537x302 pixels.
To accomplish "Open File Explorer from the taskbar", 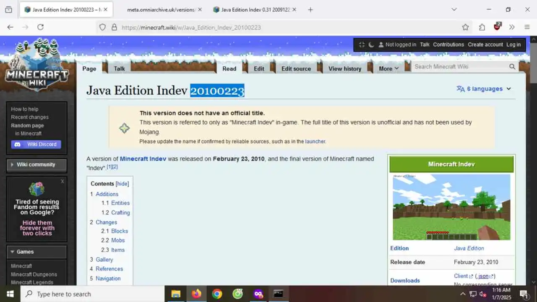I will point(176,294).
